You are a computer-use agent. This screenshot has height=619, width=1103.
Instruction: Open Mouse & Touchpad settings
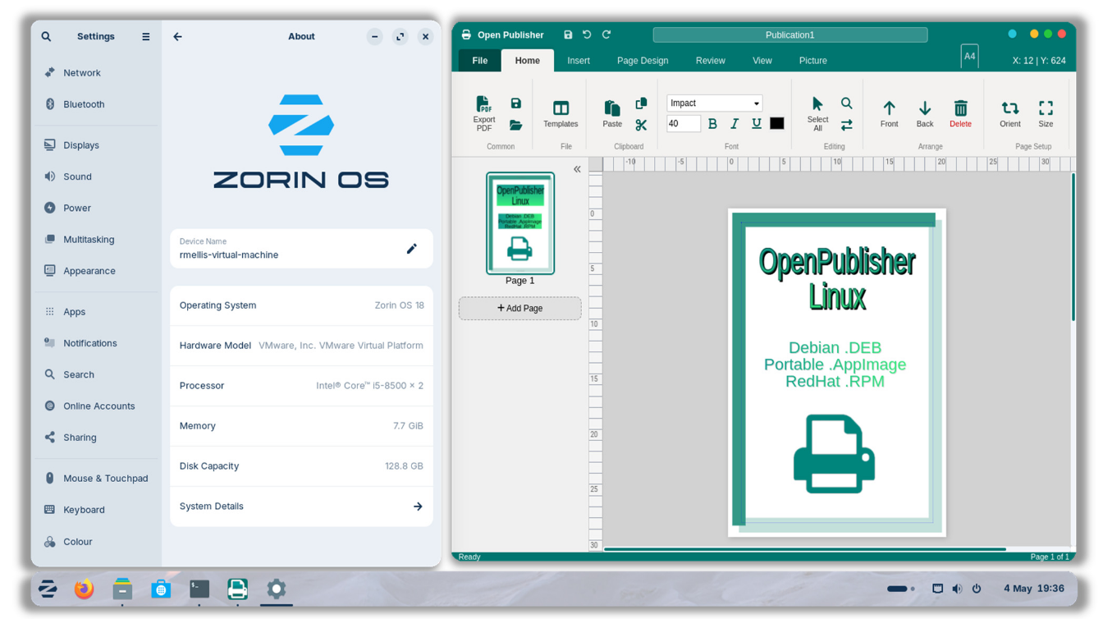click(x=96, y=479)
